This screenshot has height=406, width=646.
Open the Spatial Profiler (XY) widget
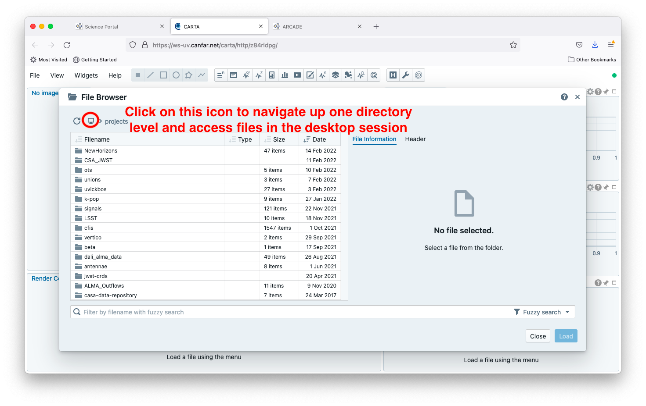246,75
